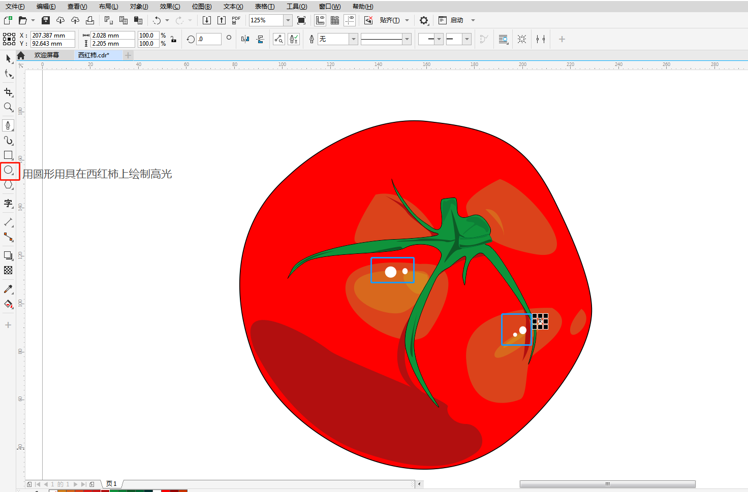Image resolution: width=748 pixels, height=492 pixels.
Task: Click the Import arrow-down icon
Action: (207, 20)
